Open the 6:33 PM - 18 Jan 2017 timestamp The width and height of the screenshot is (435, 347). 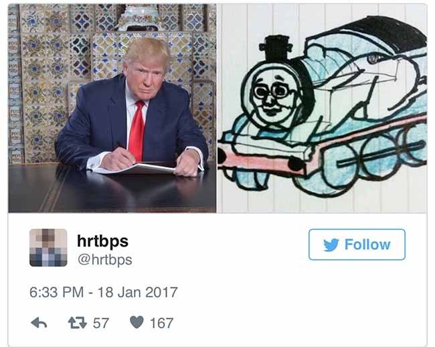(104, 292)
